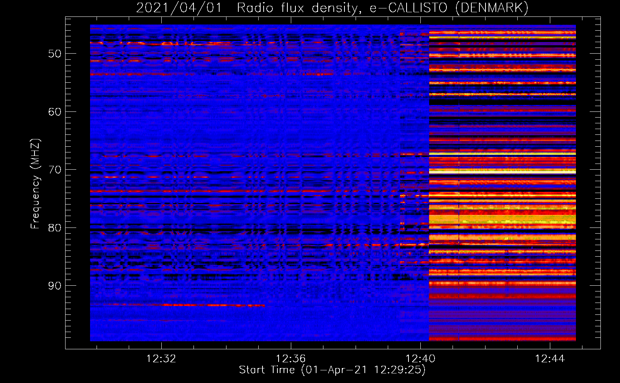The width and height of the screenshot is (620, 383).
Task: Click the 'Frequency (MHZ)' y-axis label
Action: click(35, 184)
